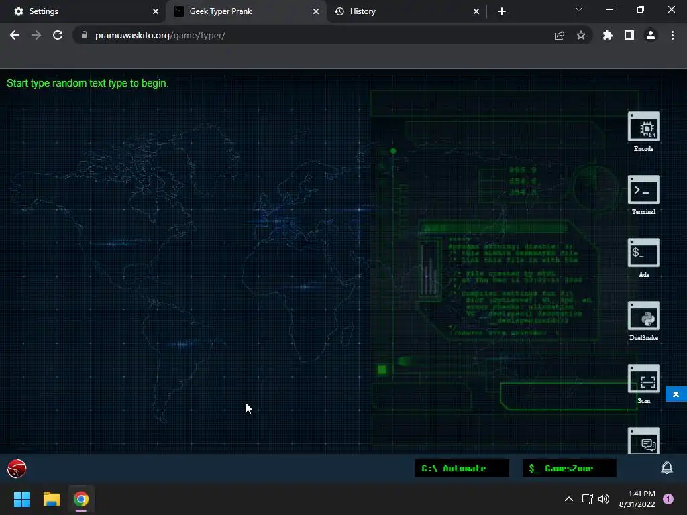Go forward to the next page
This screenshot has width=687, height=515.
[36, 35]
